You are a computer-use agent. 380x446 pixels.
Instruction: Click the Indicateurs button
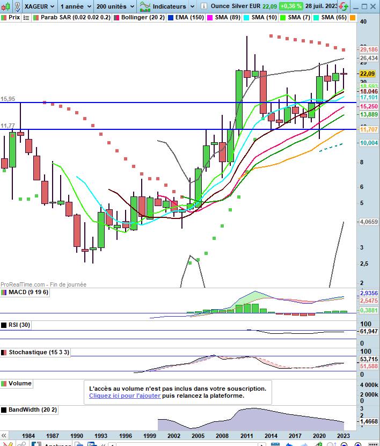click(169, 6)
